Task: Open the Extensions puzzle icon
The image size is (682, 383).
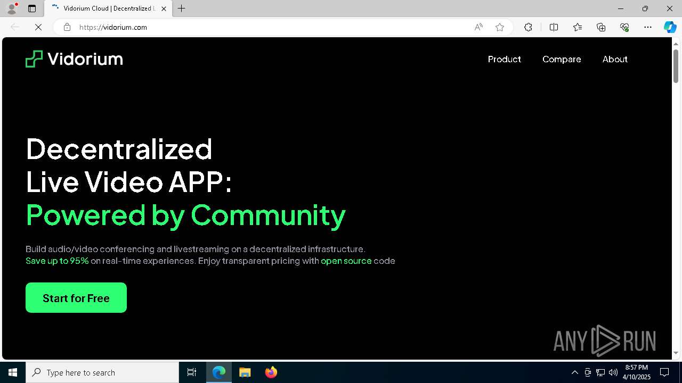Action: pyautogui.click(x=528, y=27)
